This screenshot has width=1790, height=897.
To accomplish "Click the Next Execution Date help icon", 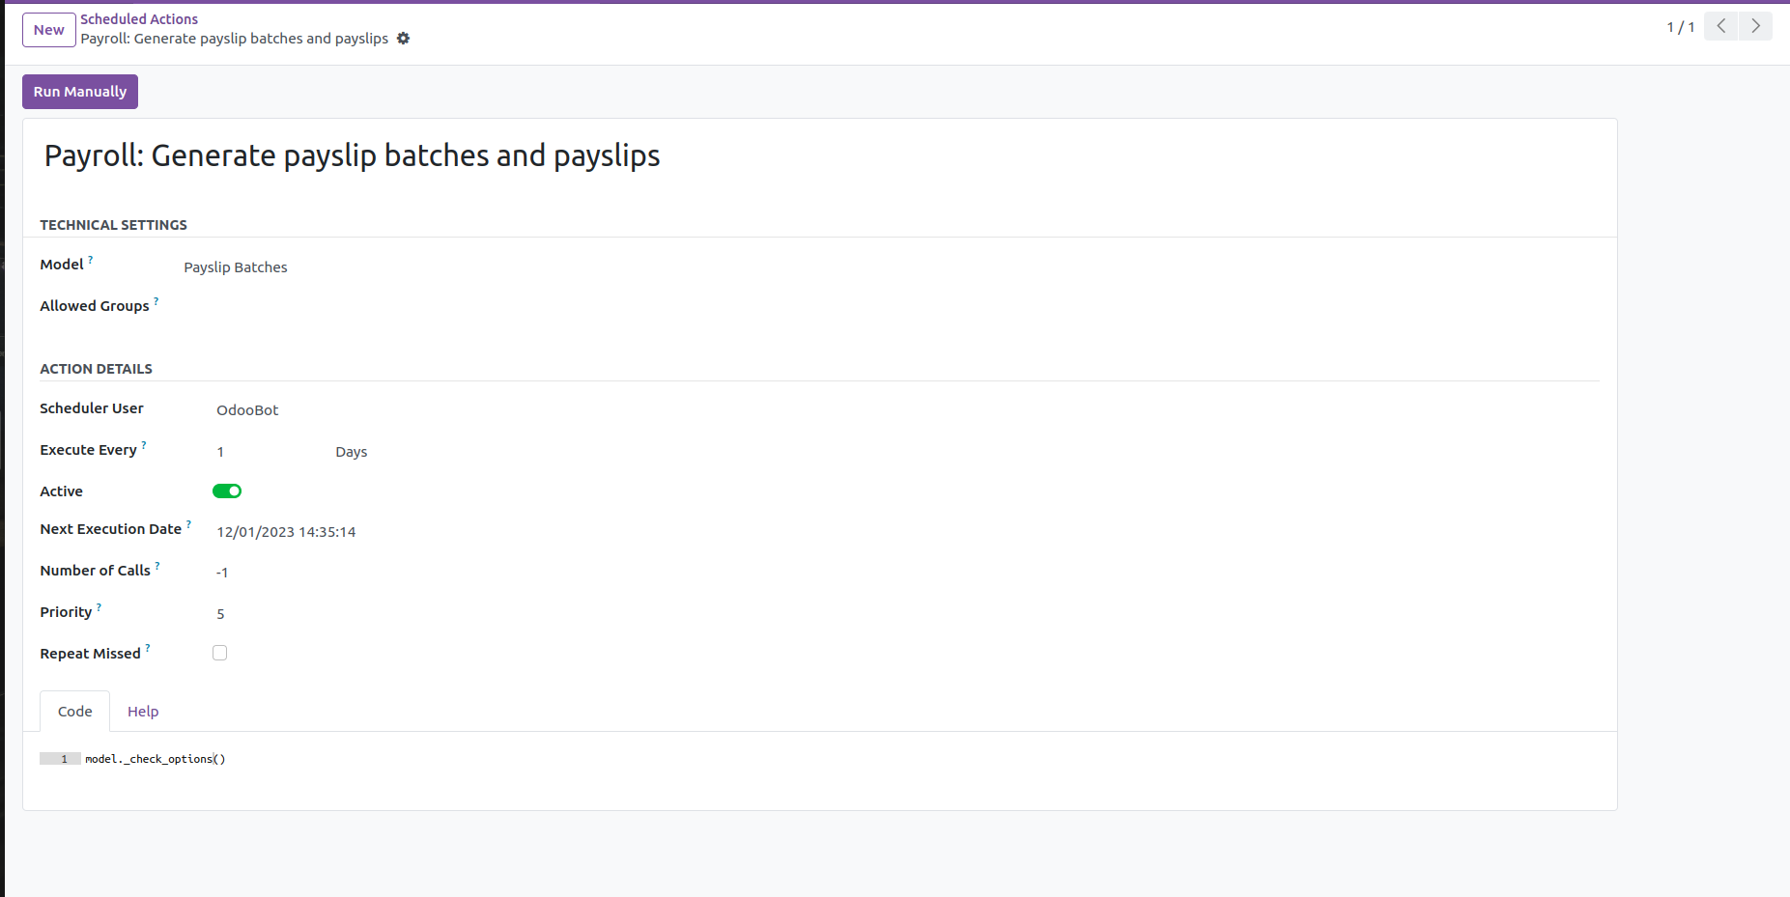I will tap(188, 524).
